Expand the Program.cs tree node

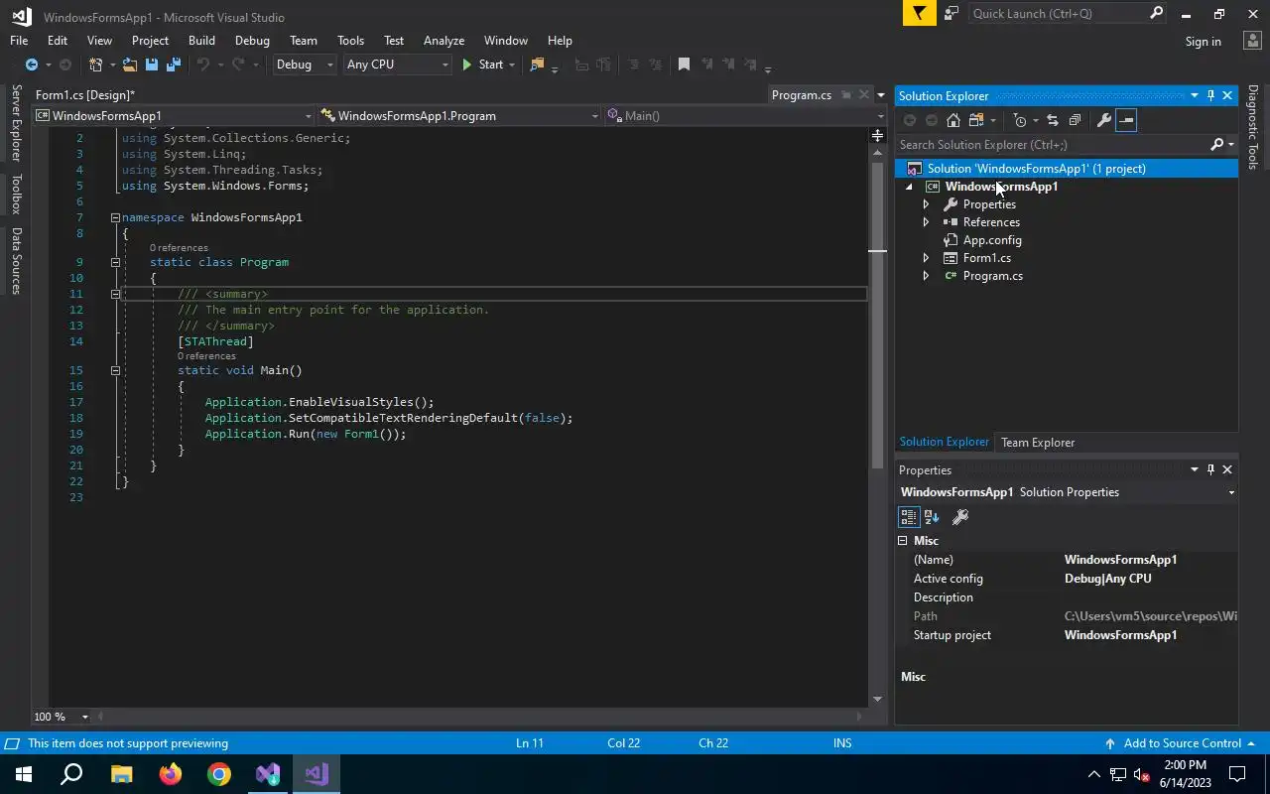point(926,276)
